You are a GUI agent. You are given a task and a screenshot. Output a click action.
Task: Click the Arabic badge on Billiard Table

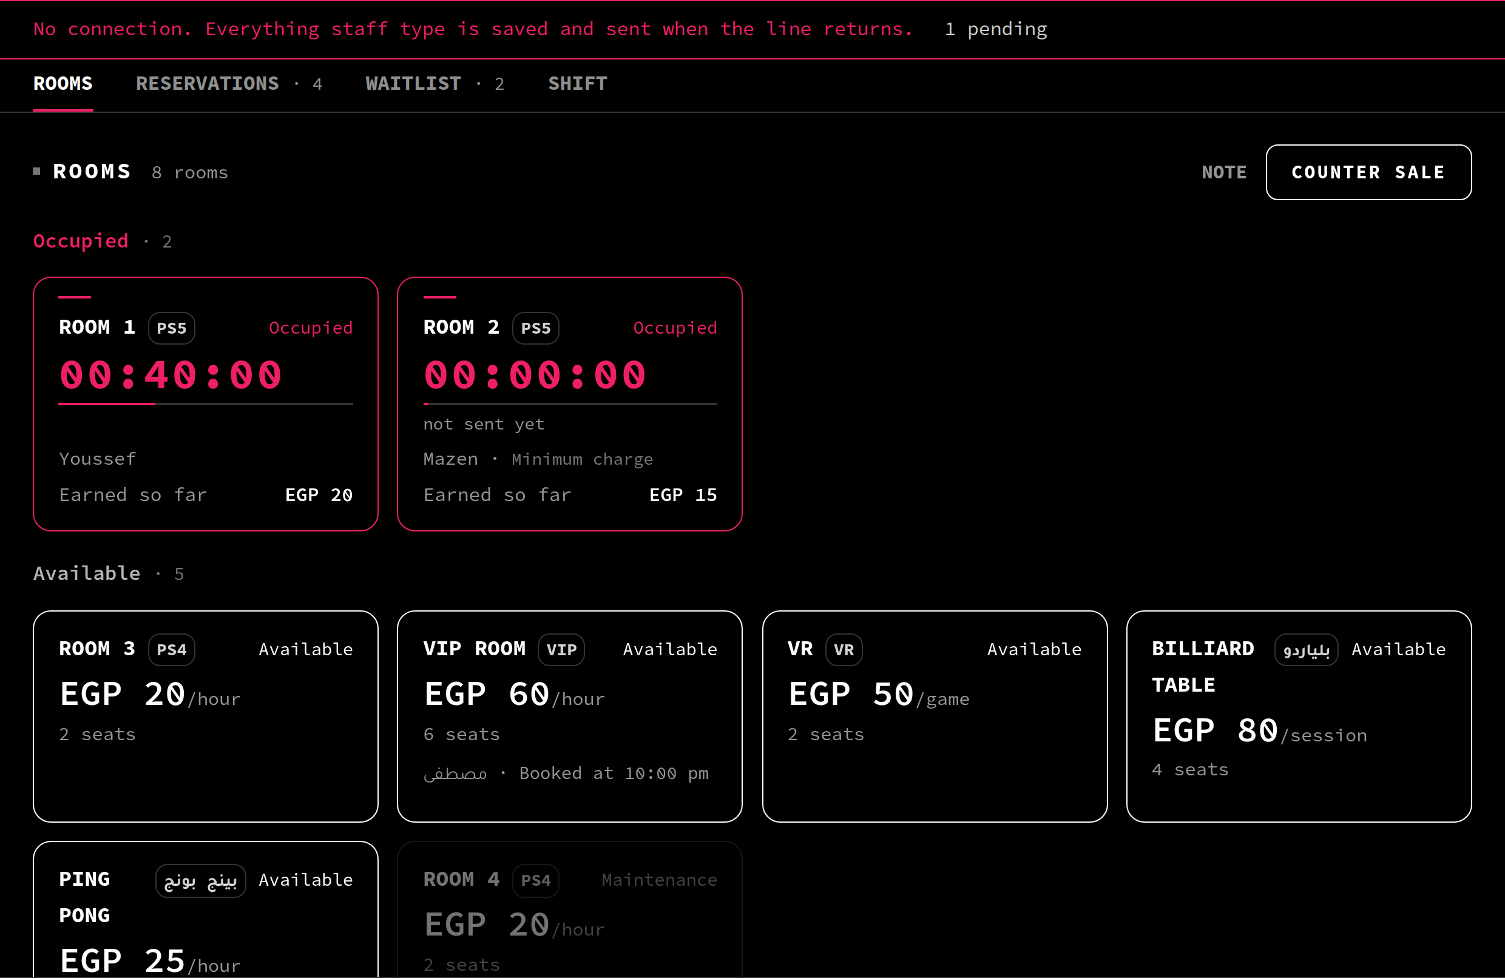click(x=1306, y=649)
